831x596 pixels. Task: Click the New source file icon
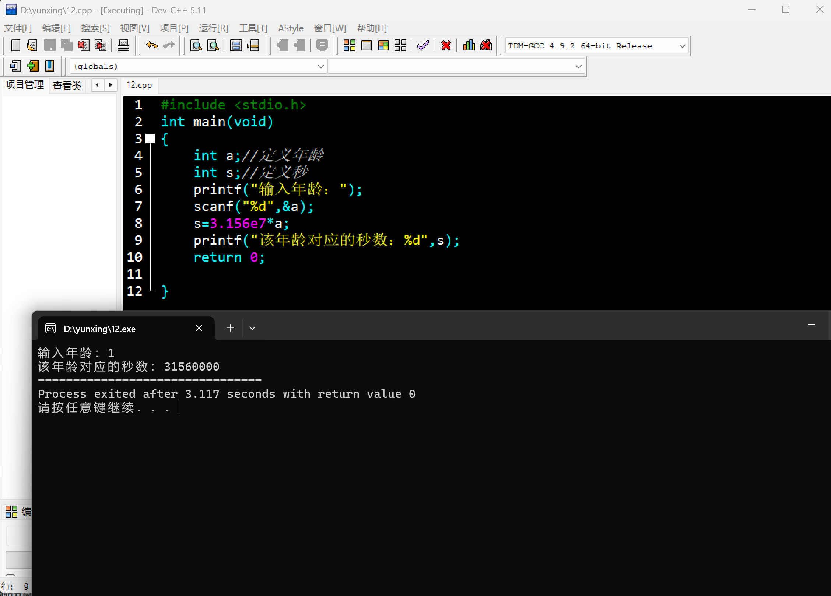point(15,46)
